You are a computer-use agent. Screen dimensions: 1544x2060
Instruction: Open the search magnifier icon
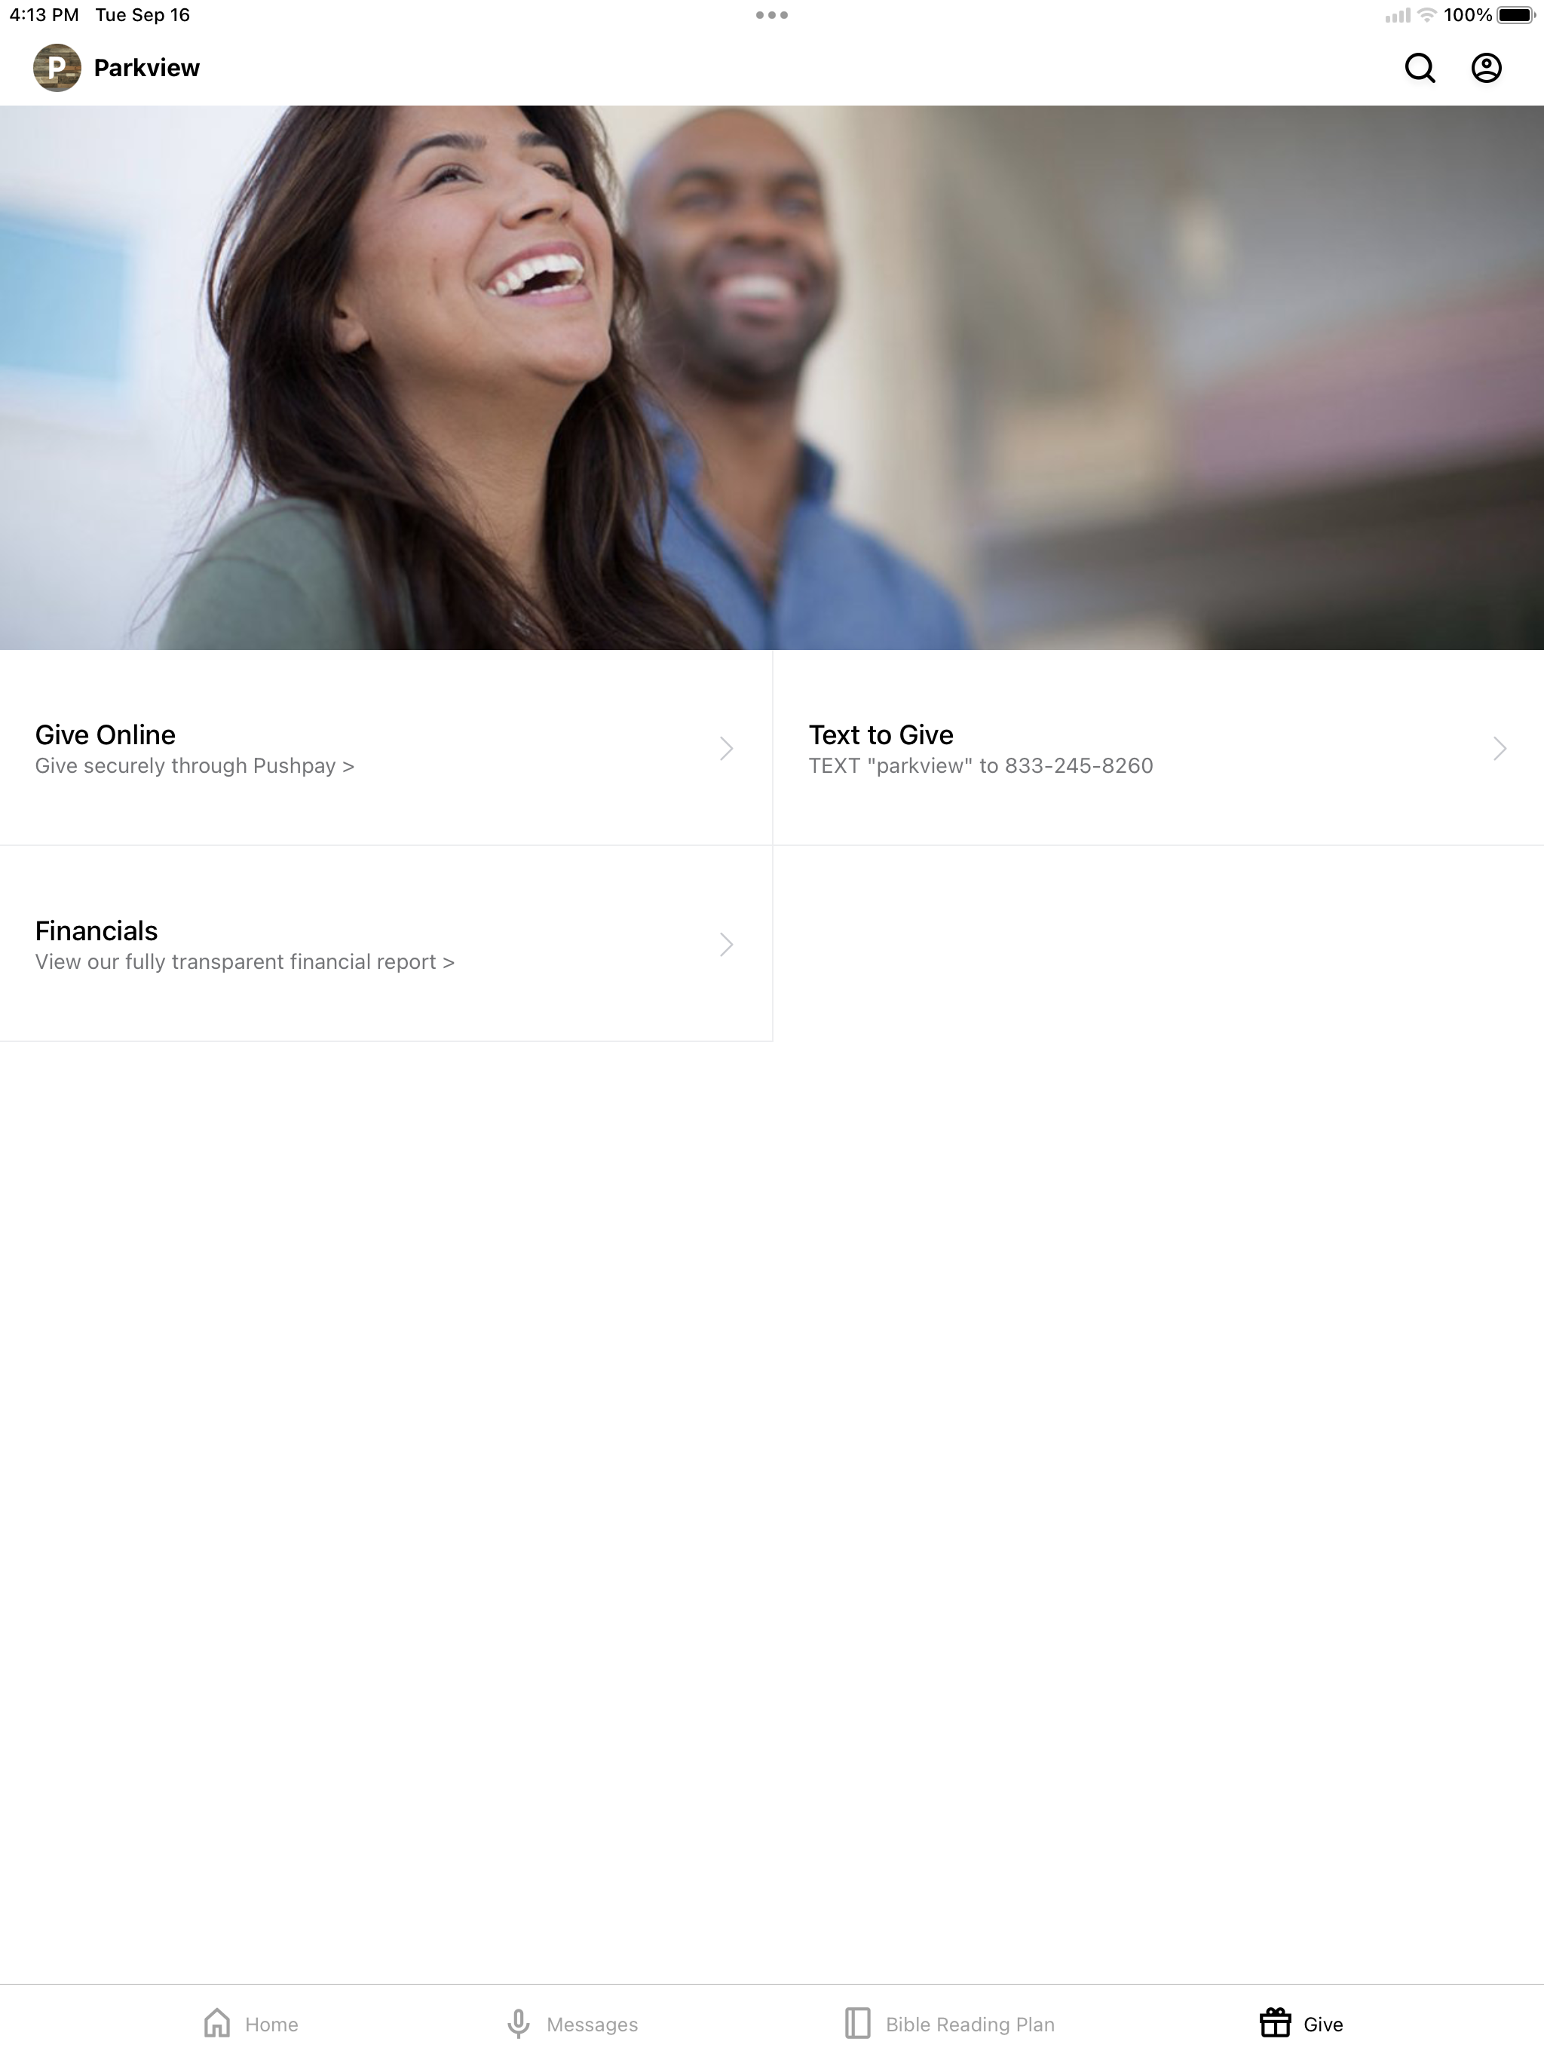click(1419, 68)
